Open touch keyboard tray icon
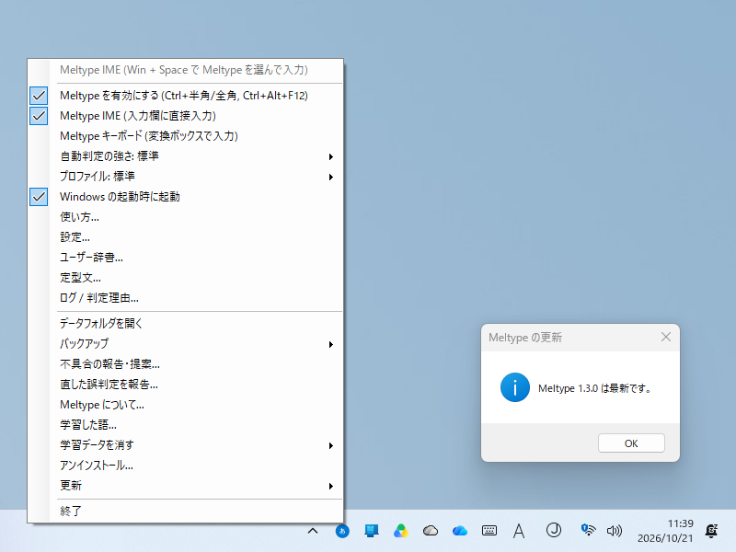 [489, 531]
